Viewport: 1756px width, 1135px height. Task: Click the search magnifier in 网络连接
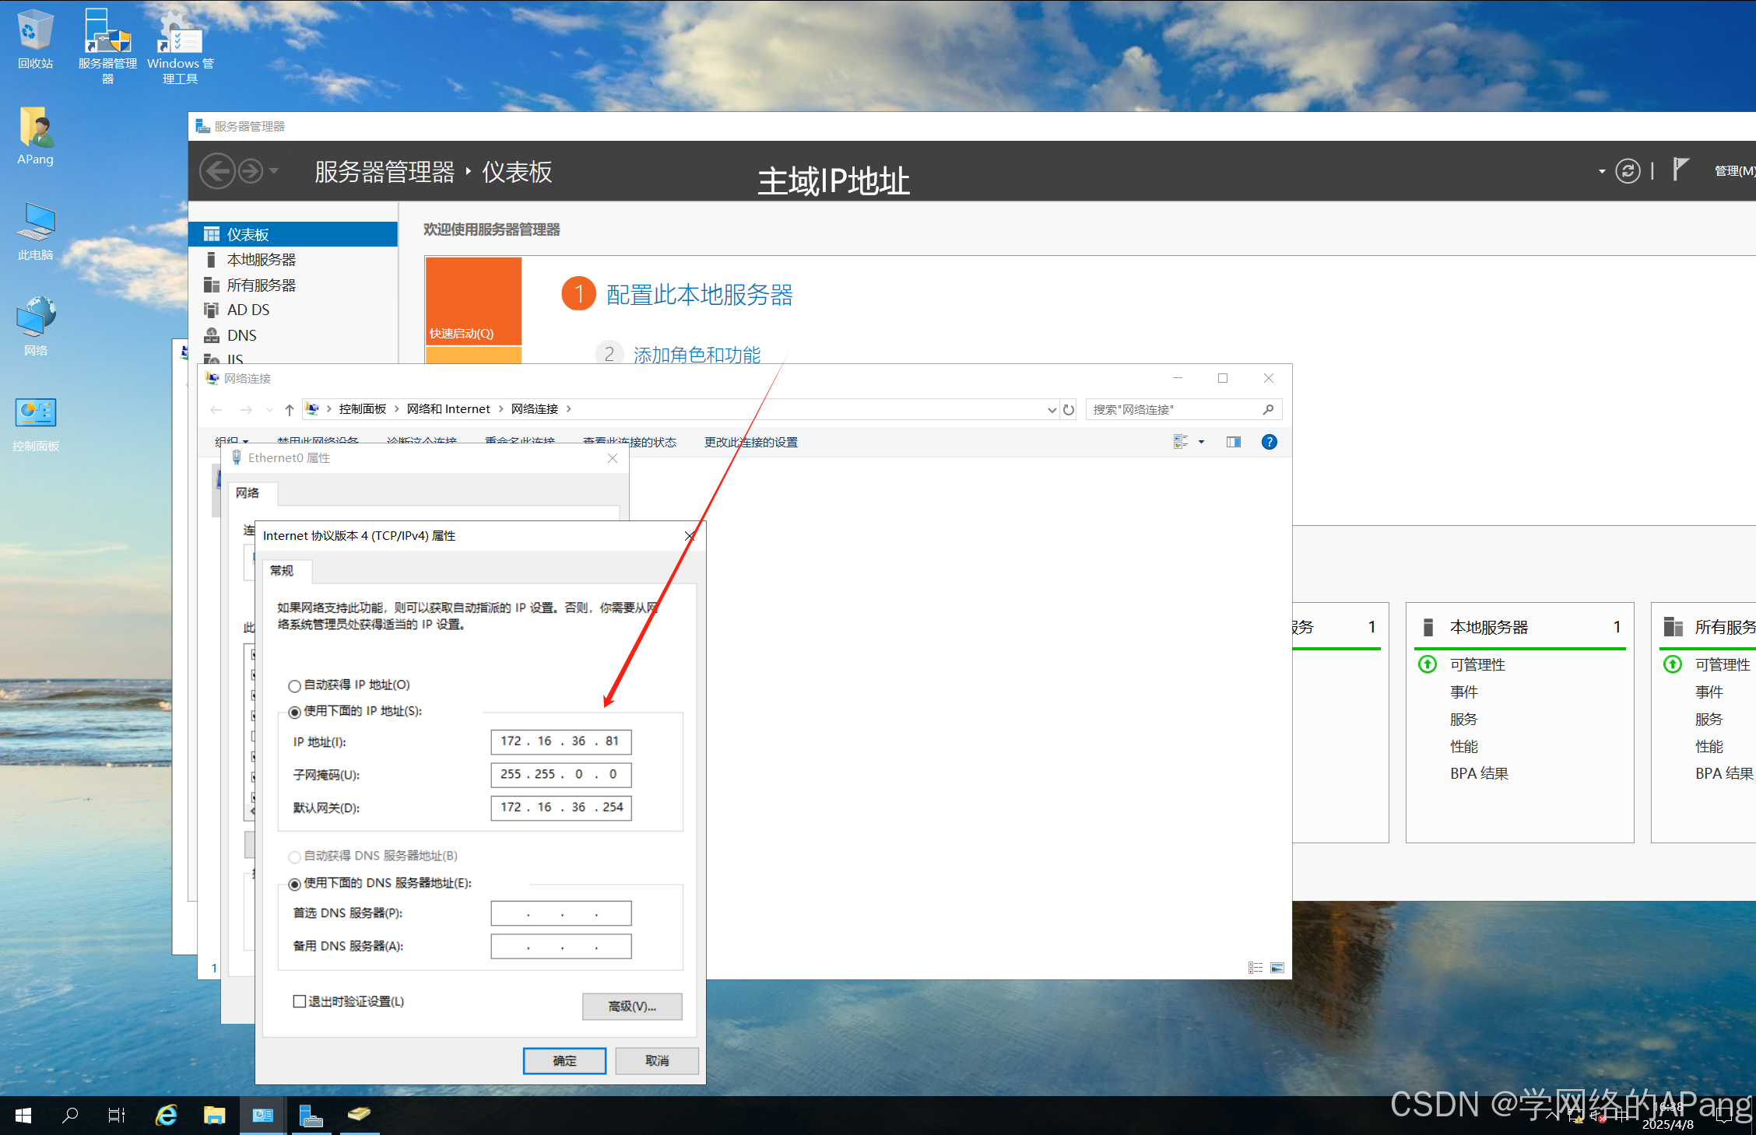[x=1268, y=409]
